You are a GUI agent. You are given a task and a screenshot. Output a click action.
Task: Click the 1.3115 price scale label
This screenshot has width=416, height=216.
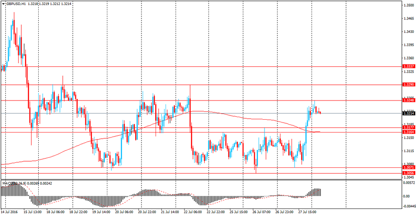point(408,151)
